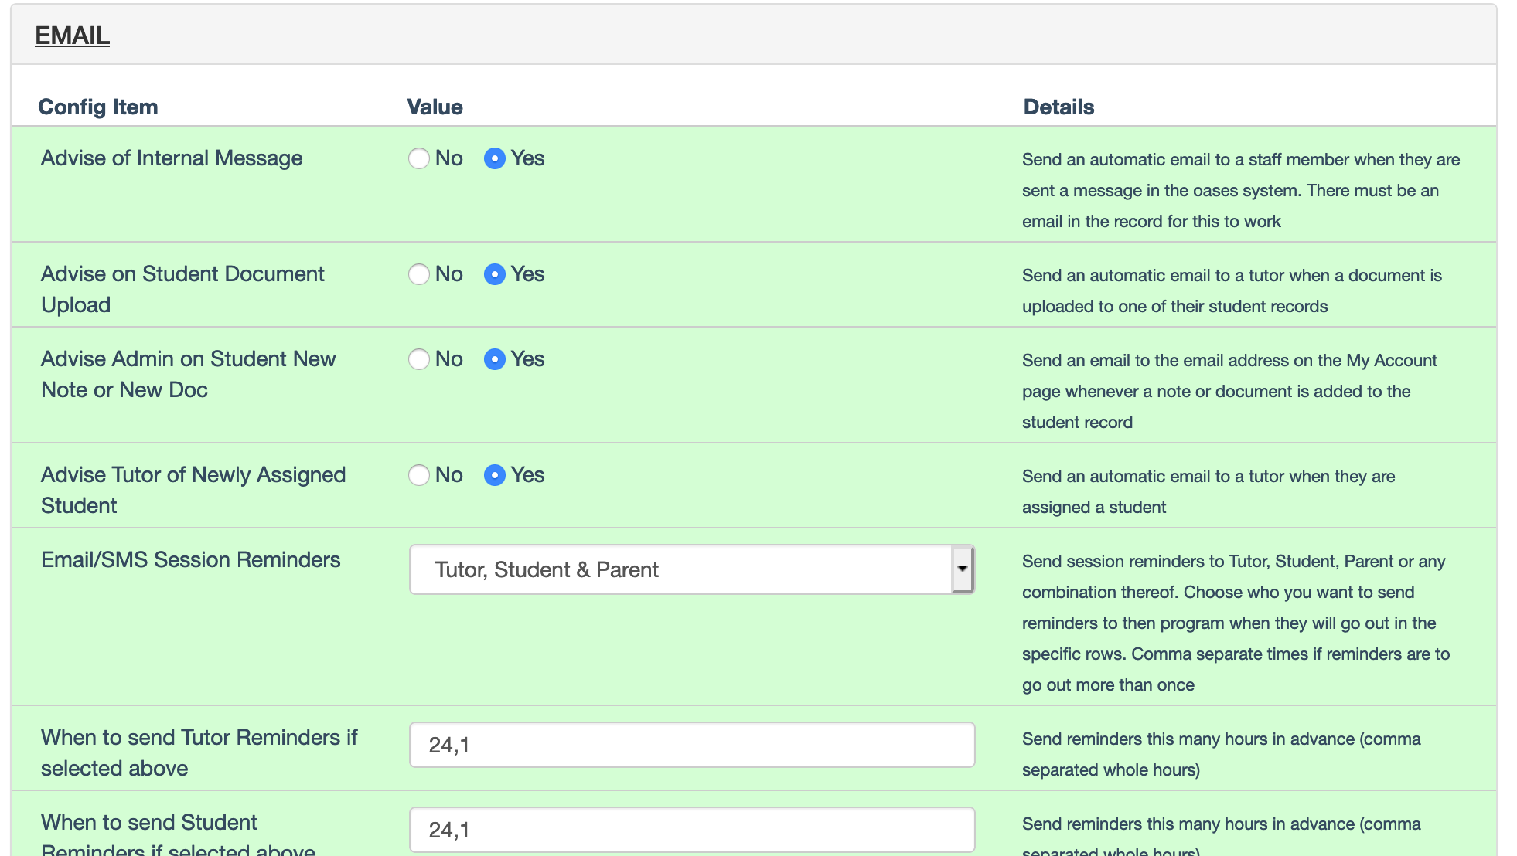Select No for Advise Admin on Student Note
Image resolution: width=1517 pixels, height=856 pixels.
coord(419,359)
